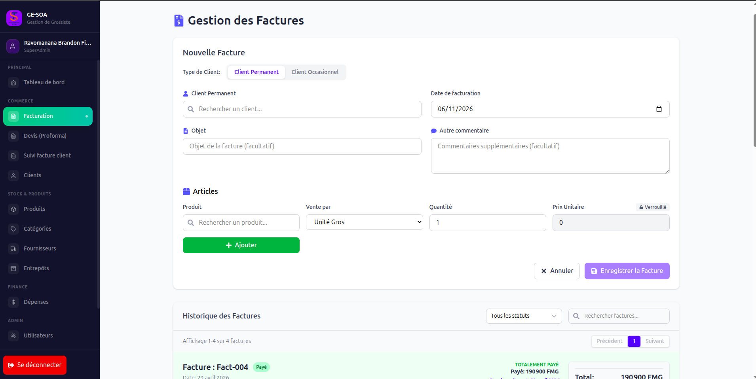This screenshot has width=756, height=379.
Task: Click the Facturation document icon
Action: [13, 116]
